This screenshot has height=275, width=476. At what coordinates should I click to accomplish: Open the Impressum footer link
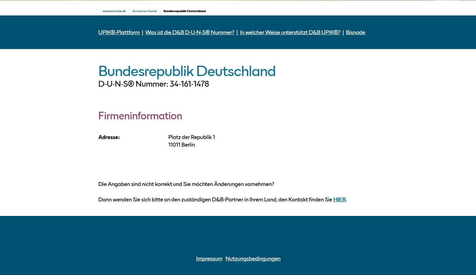(x=209, y=259)
